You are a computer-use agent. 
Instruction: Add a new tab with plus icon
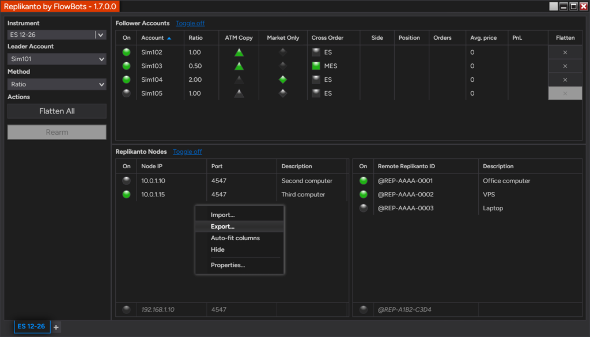tap(56, 327)
